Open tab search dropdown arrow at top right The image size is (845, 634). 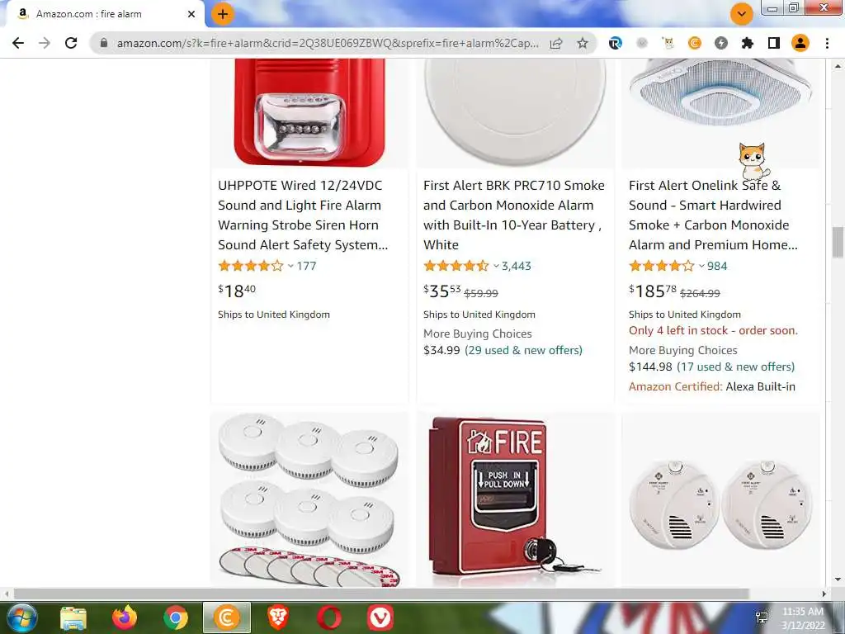[x=742, y=14]
